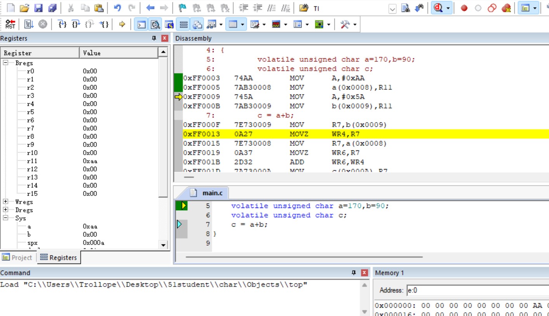Toggle the Disassembly window
This screenshot has width=549, height=316.
coord(155,24)
